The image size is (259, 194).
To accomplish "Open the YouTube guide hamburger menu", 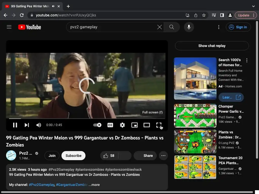I will pyautogui.click(x=9, y=27).
